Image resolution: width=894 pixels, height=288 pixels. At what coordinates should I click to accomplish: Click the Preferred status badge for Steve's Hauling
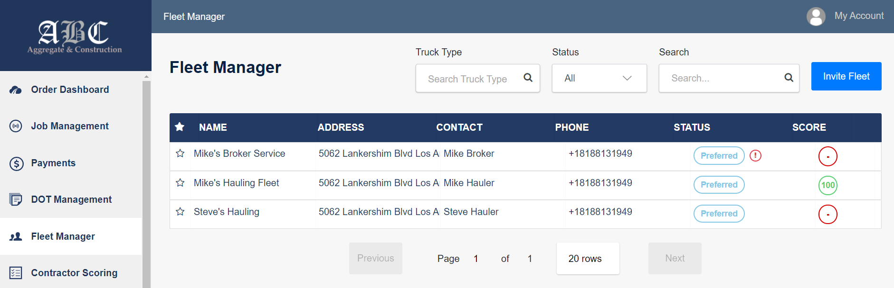click(719, 214)
